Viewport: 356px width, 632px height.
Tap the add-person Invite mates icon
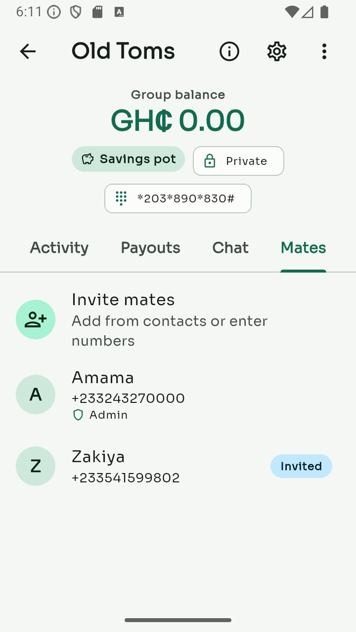[36, 319]
